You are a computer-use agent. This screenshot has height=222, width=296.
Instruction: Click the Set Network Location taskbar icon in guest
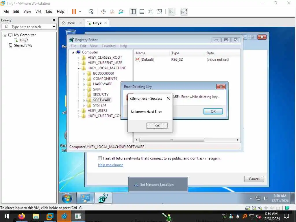85,198
